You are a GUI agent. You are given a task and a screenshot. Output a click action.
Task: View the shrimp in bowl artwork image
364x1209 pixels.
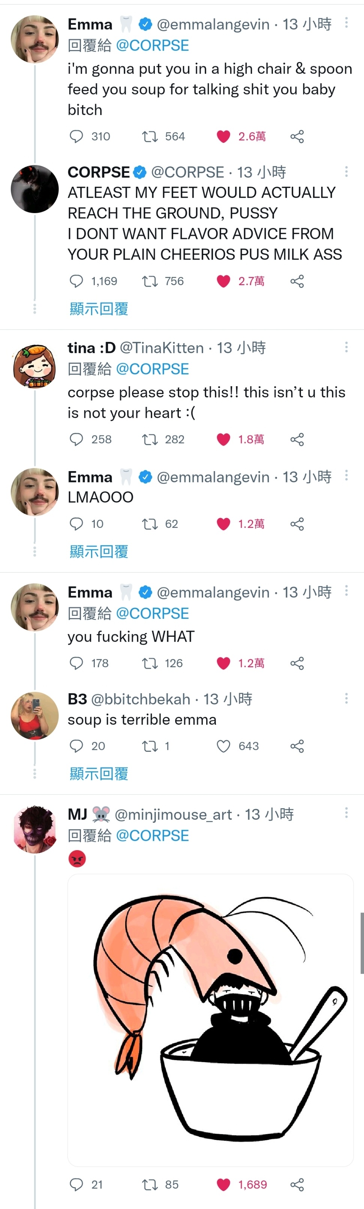(210, 1020)
